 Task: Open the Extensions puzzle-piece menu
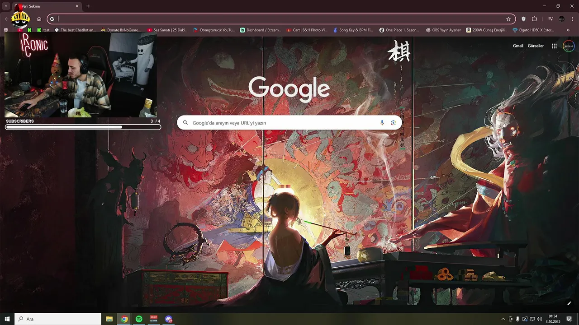(535, 19)
